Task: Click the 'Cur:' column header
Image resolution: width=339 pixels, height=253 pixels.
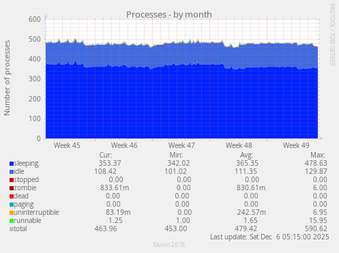Action: (x=106, y=155)
